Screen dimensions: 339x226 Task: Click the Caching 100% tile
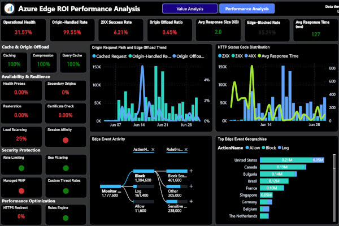coord(14,62)
